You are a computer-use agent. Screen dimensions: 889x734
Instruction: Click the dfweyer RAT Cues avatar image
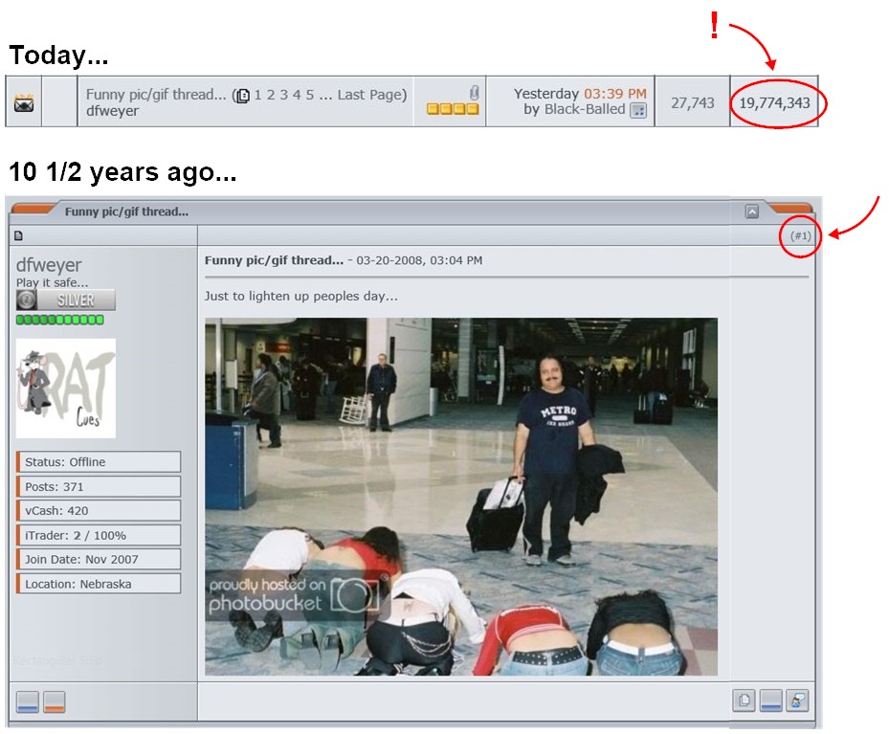66,388
